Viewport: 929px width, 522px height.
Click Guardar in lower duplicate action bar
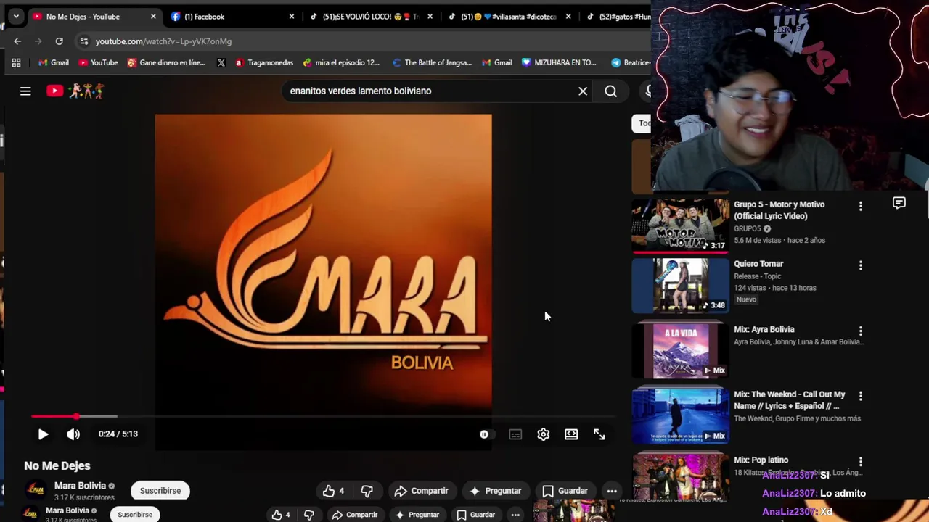tap(475, 515)
